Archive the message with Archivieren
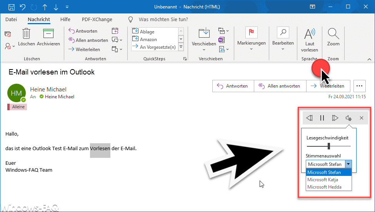The height and width of the screenshot is (212, 375). (x=48, y=37)
